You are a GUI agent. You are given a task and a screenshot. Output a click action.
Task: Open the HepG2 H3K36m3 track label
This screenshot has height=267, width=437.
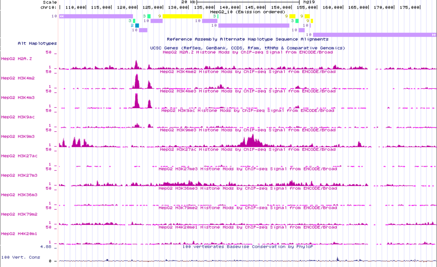19,195
